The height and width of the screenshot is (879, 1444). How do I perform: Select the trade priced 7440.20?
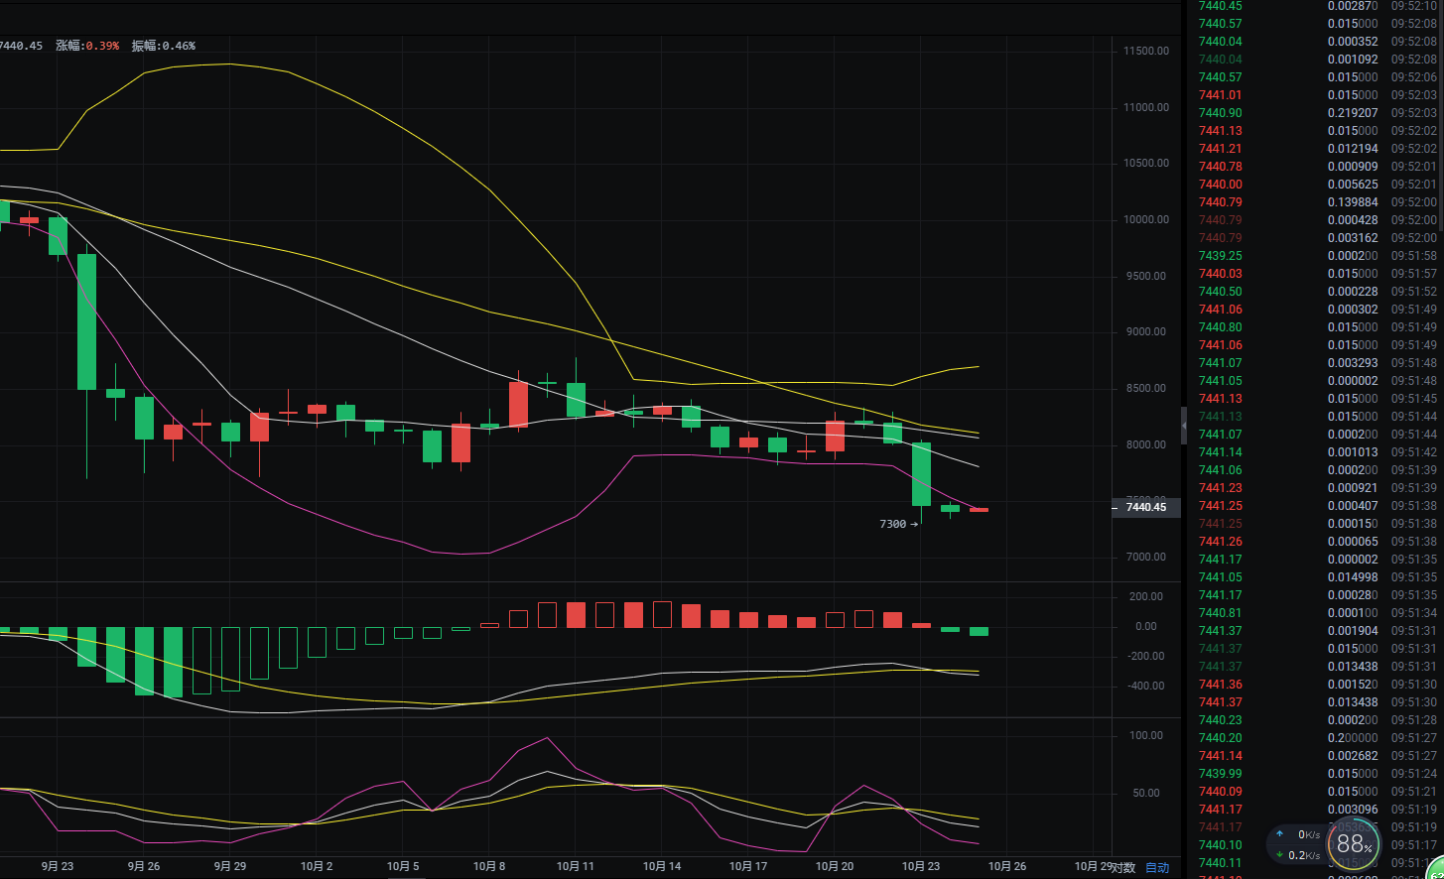pyautogui.click(x=1316, y=738)
